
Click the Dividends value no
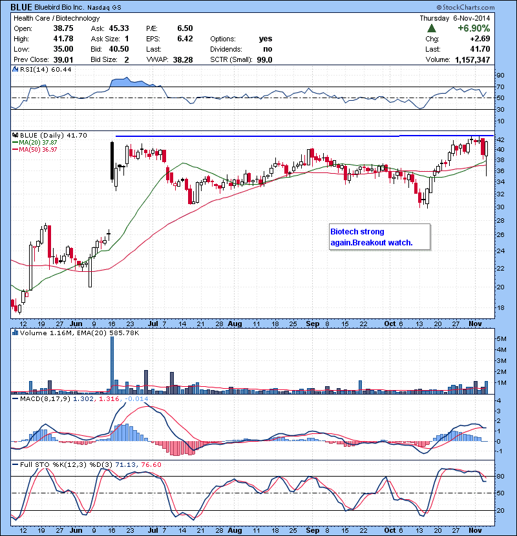click(x=268, y=49)
